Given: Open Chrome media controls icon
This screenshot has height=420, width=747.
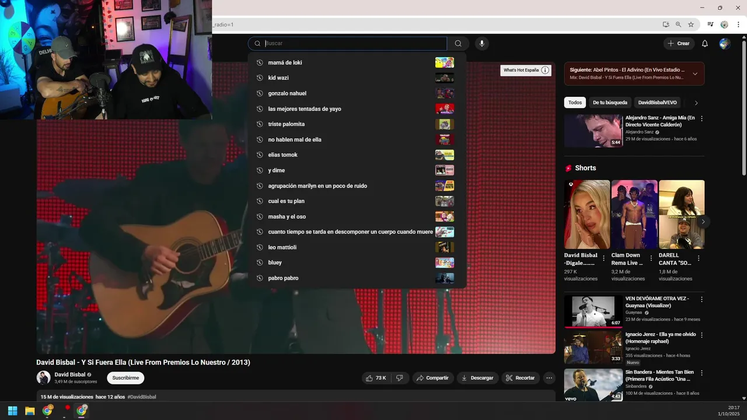Looking at the screenshot, I should (711, 24).
